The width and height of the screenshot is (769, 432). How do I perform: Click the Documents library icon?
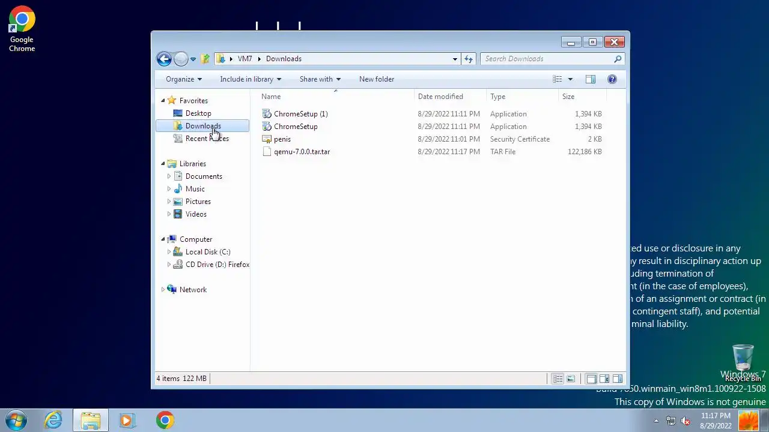pyautogui.click(x=178, y=176)
